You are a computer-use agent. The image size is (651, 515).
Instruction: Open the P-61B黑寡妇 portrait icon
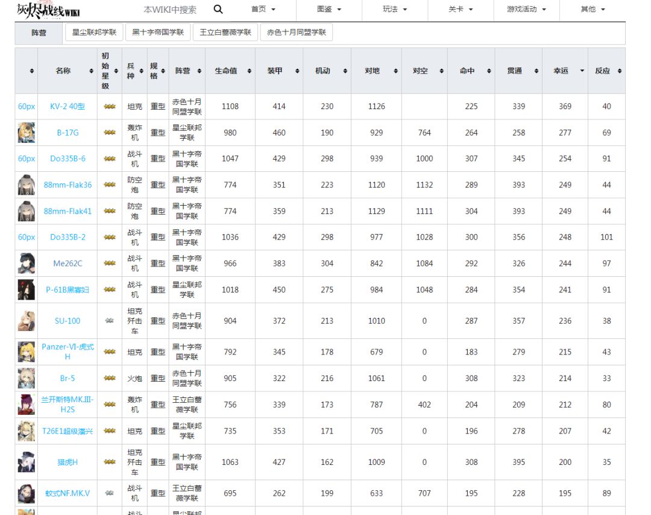(x=26, y=290)
